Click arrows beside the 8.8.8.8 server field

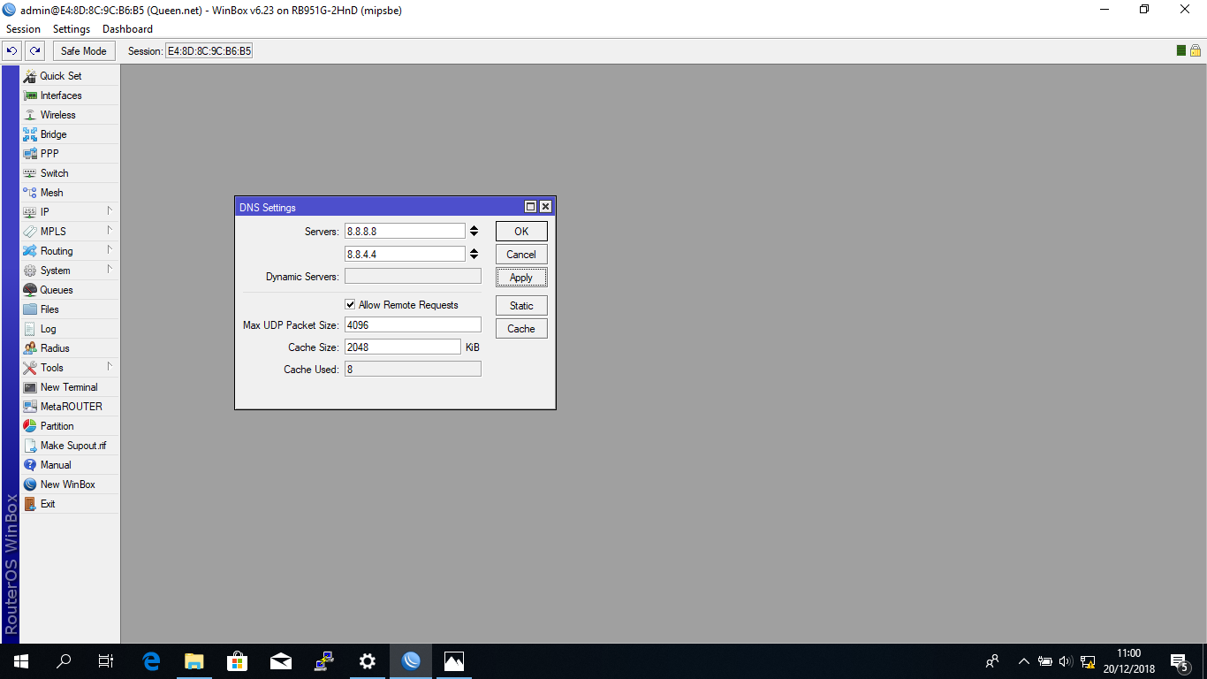pos(474,231)
